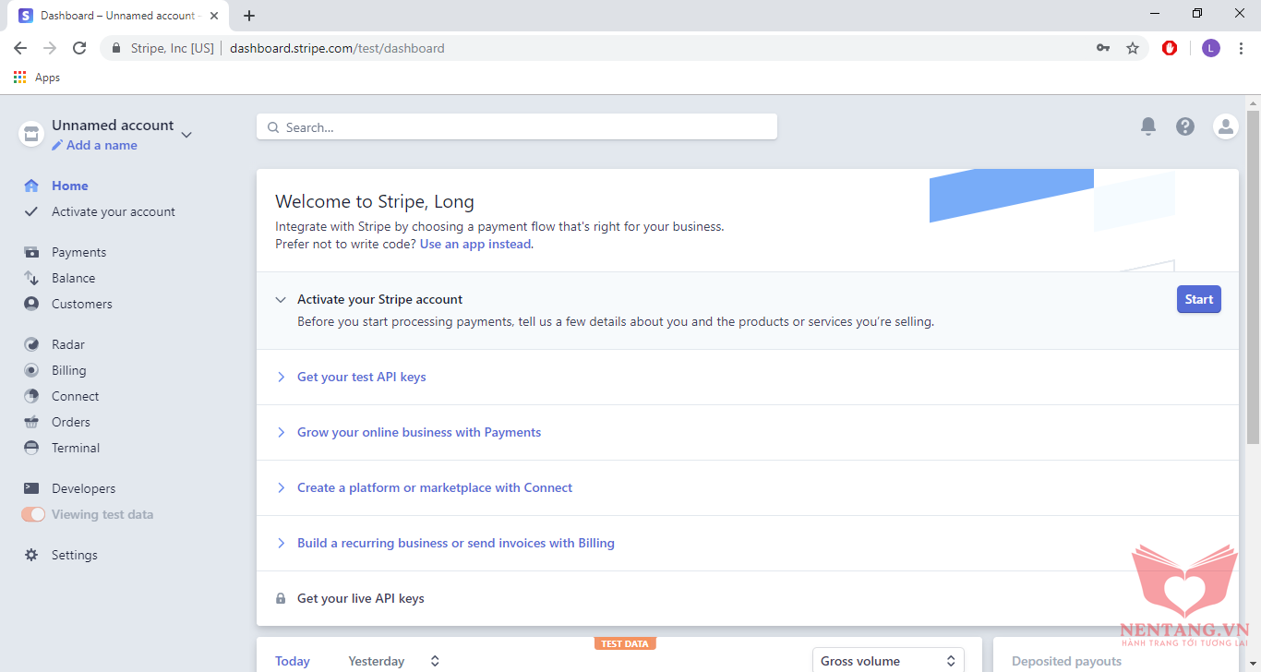Click into the Search field
The image size is (1261, 672).
click(517, 127)
